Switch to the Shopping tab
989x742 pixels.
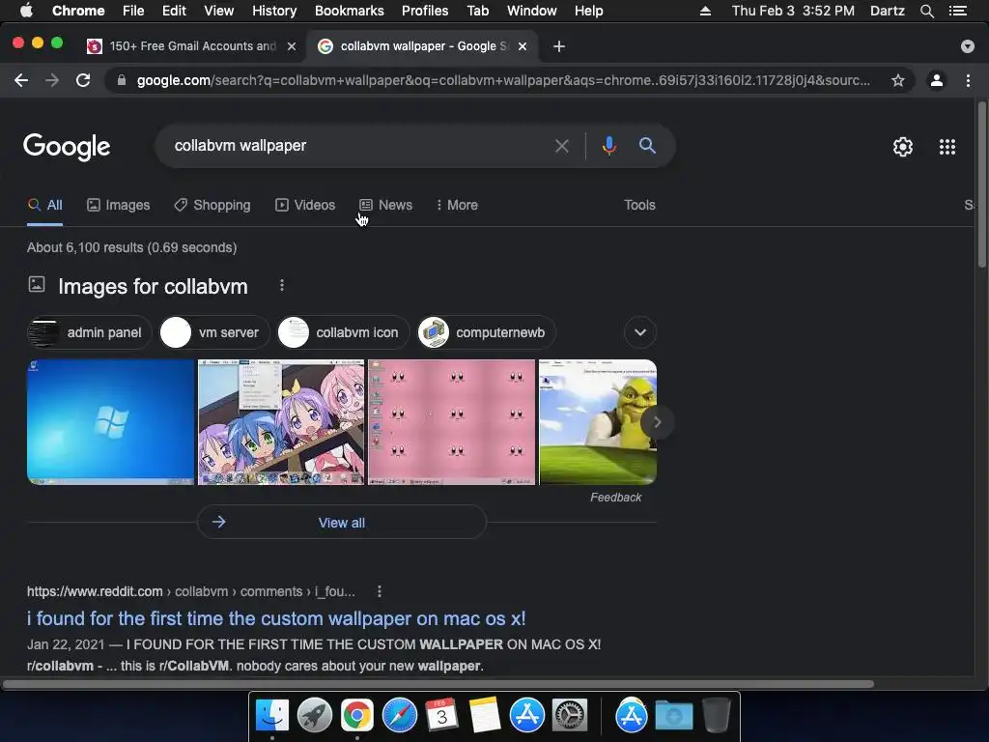point(212,205)
